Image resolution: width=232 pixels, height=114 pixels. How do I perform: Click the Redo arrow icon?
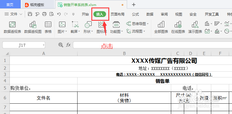coord(66,14)
